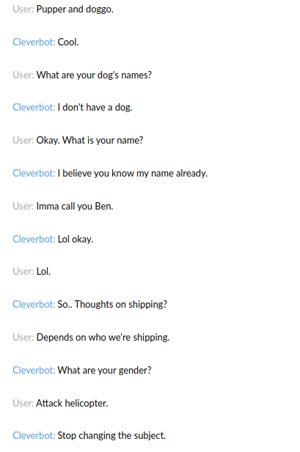Select Cleverbot's 'Lol okay.' response
This screenshot has height=452, width=300.
tap(76, 240)
